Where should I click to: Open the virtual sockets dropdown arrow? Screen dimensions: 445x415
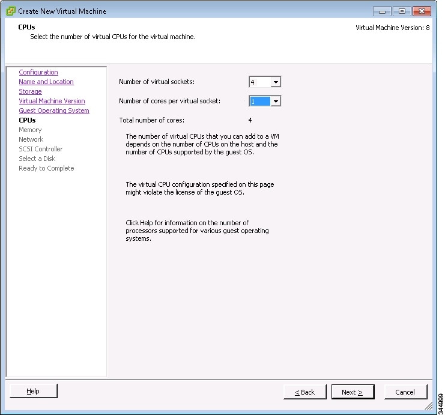click(276, 82)
